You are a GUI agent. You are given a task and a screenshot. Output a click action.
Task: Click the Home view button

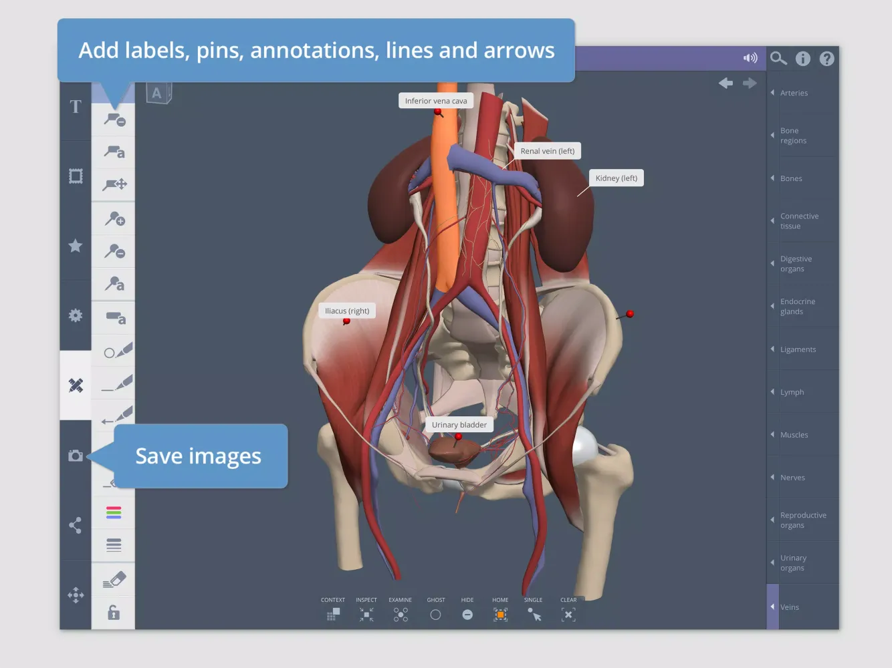pyautogui.click(x=500, y=615)
